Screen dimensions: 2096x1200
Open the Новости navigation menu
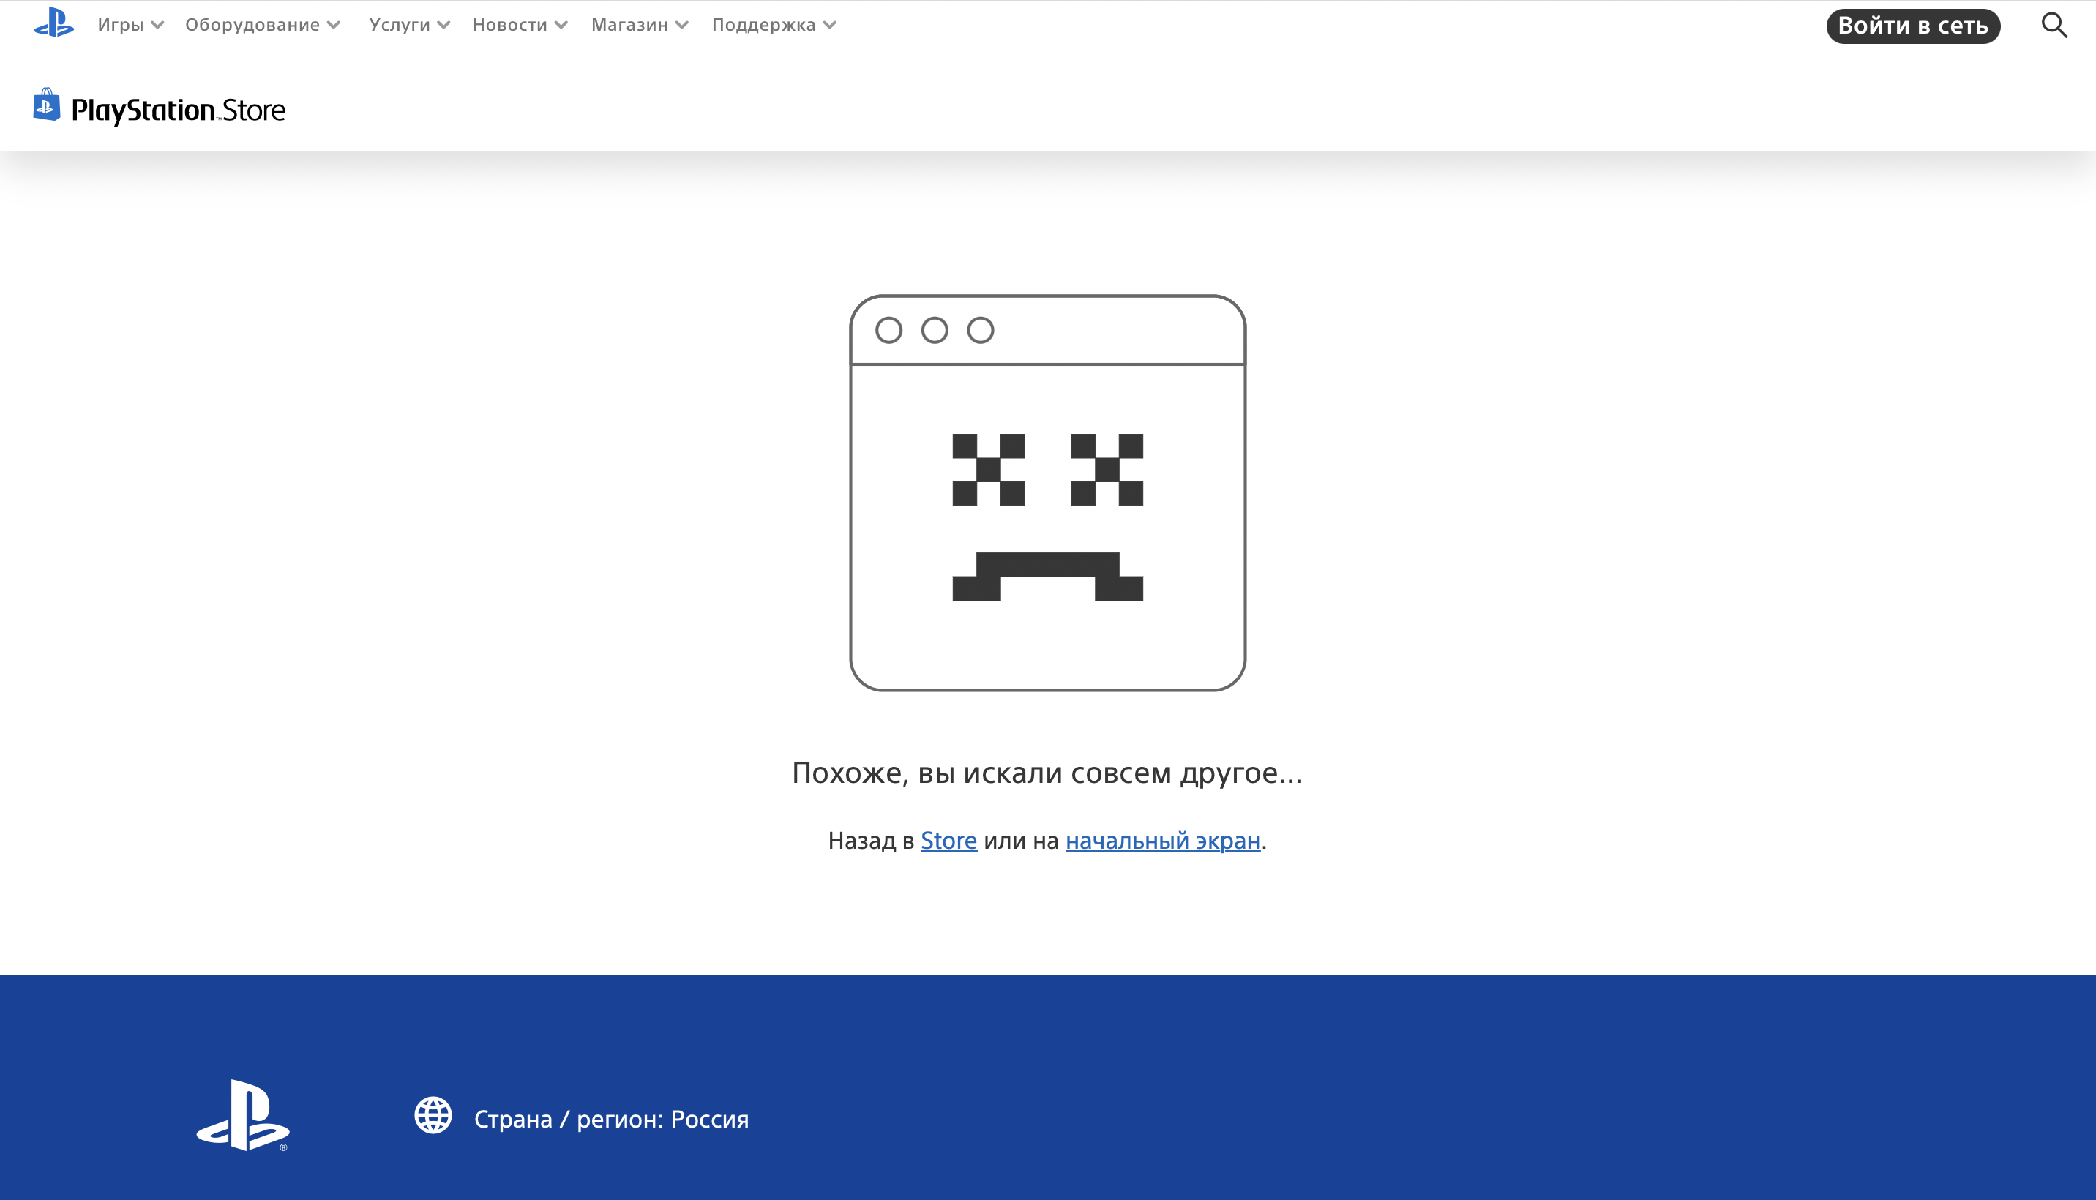pos(509,25)
